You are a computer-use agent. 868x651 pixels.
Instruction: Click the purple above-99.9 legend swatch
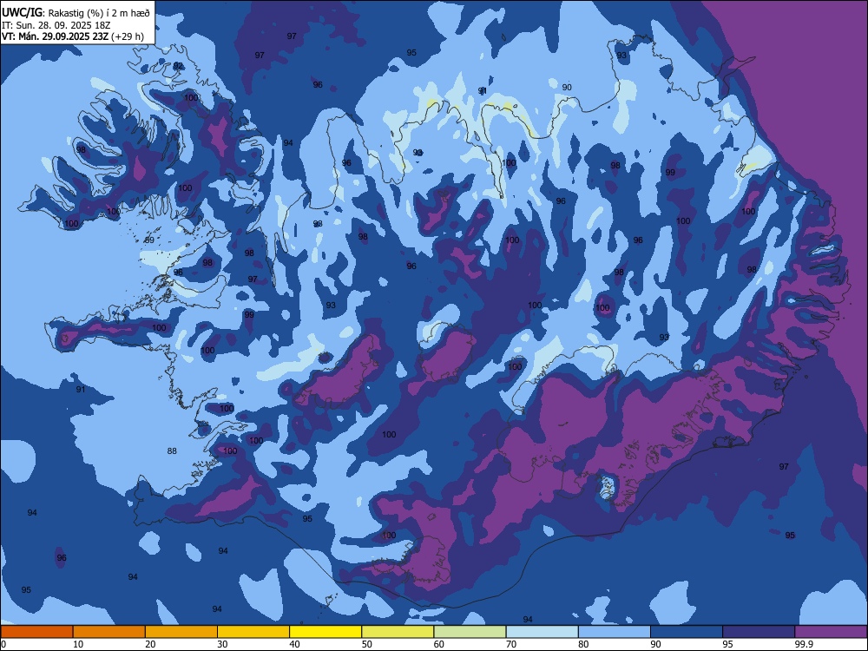[x=831, y=632]
